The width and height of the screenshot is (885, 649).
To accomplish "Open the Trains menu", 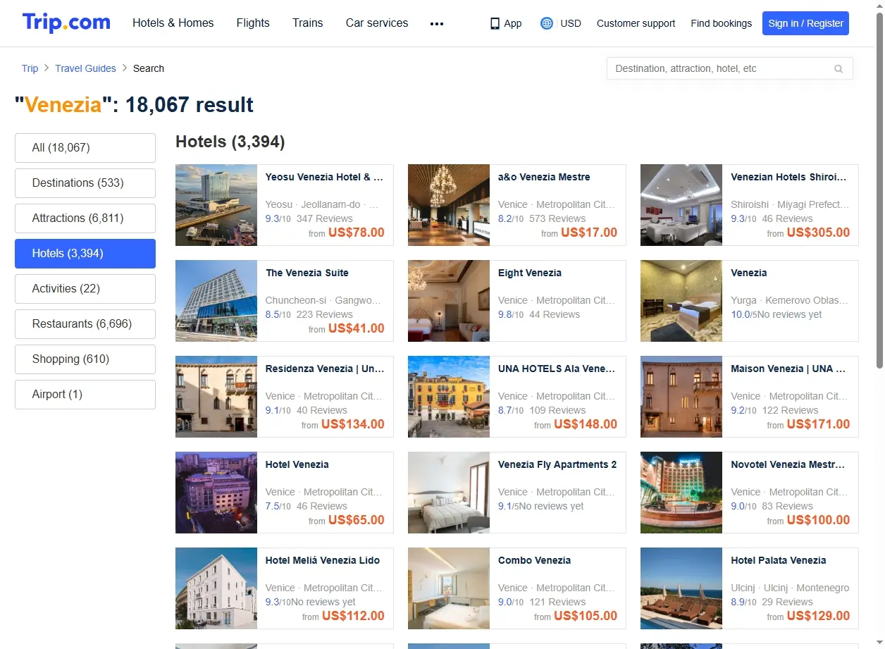I will coord(308,23).
